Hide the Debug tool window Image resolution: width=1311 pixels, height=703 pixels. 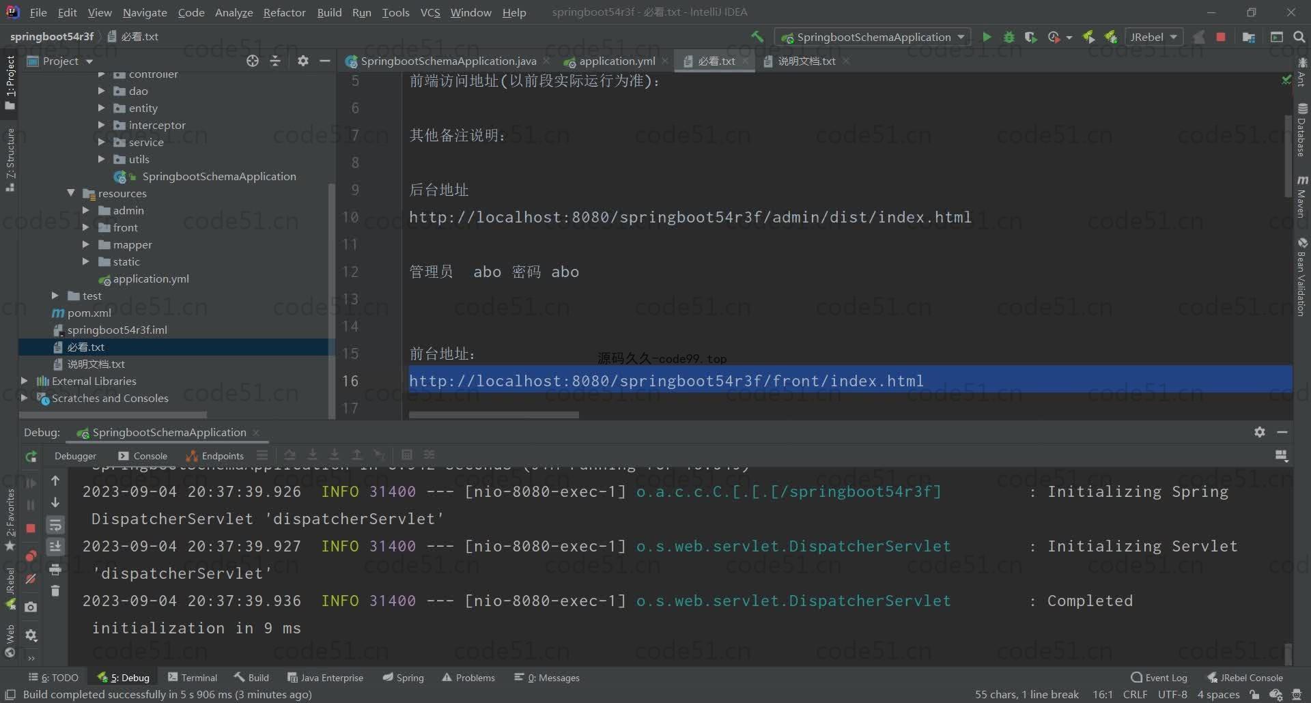coord(1282,432)
